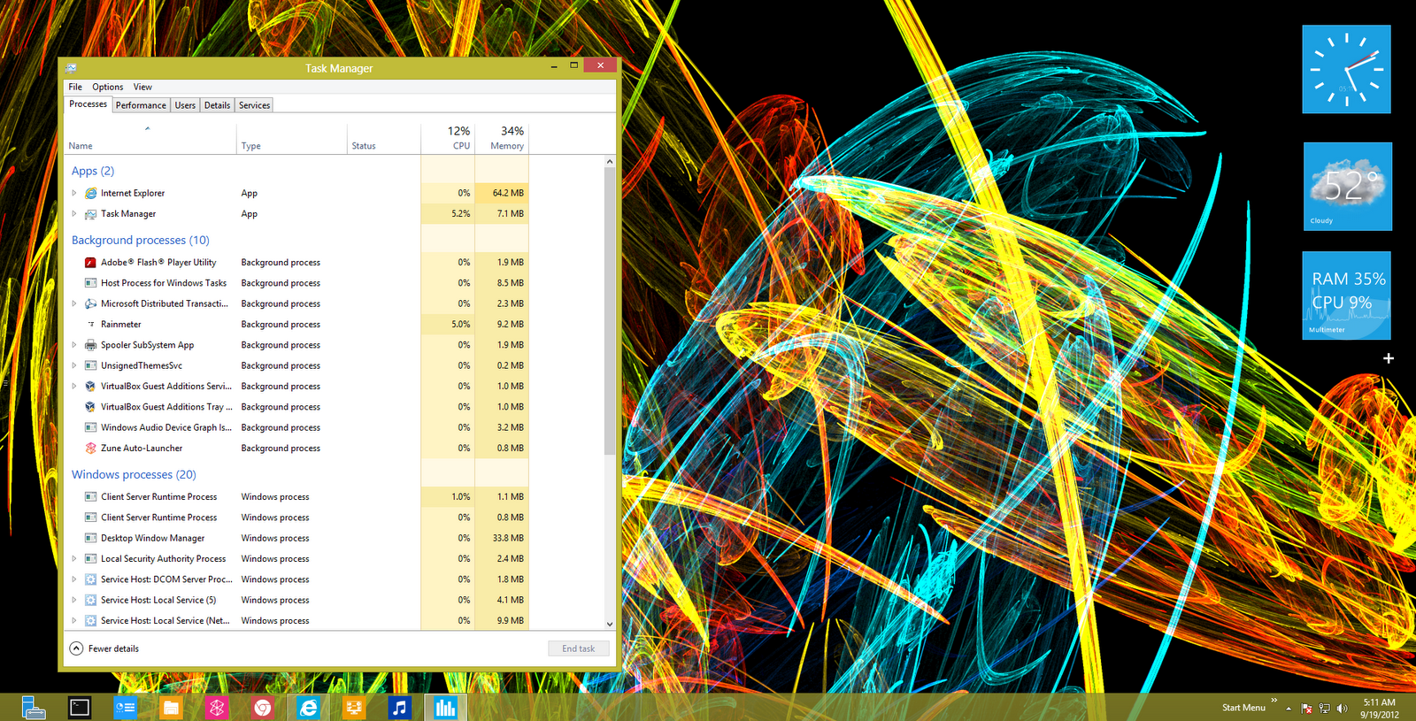Expand the Local Security Authority Process row
Viewport: 1416px width, 721px height.
tap(74, 559)
